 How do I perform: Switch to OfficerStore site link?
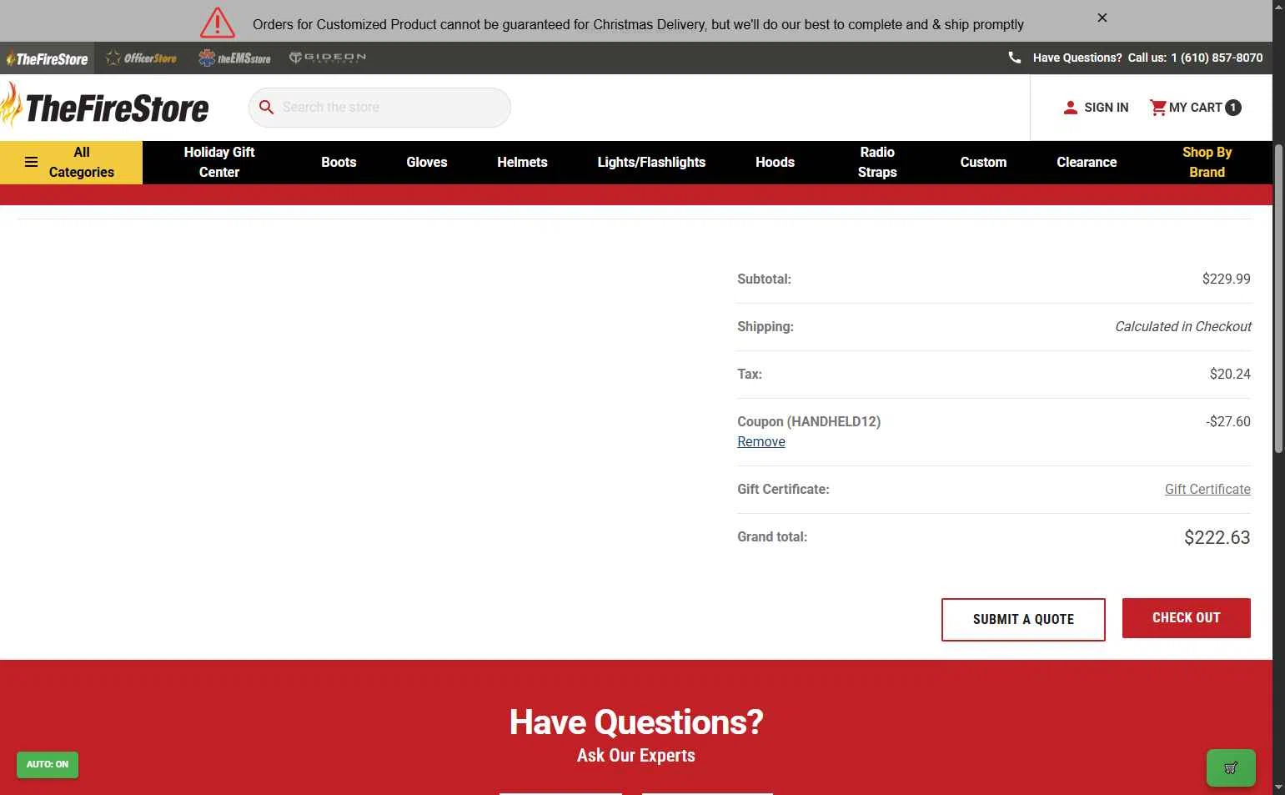(141, 58)
